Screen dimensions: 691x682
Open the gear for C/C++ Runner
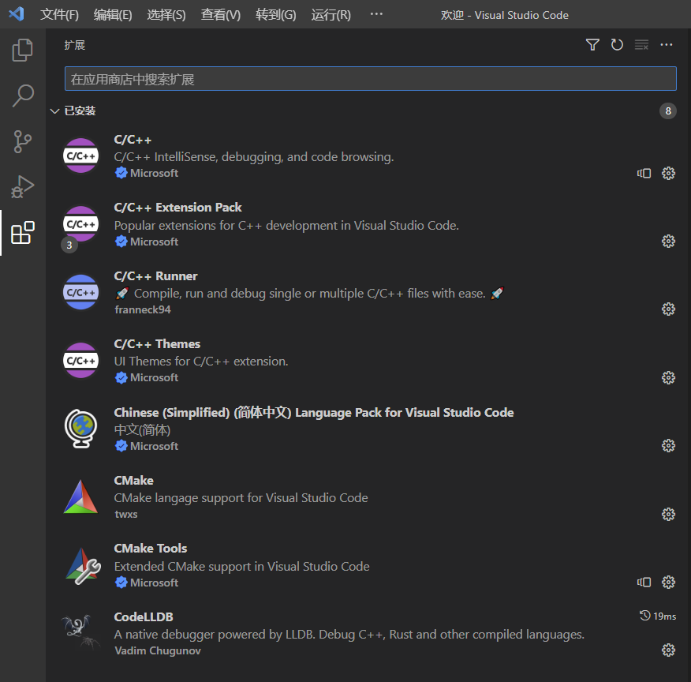pos(669,309)
